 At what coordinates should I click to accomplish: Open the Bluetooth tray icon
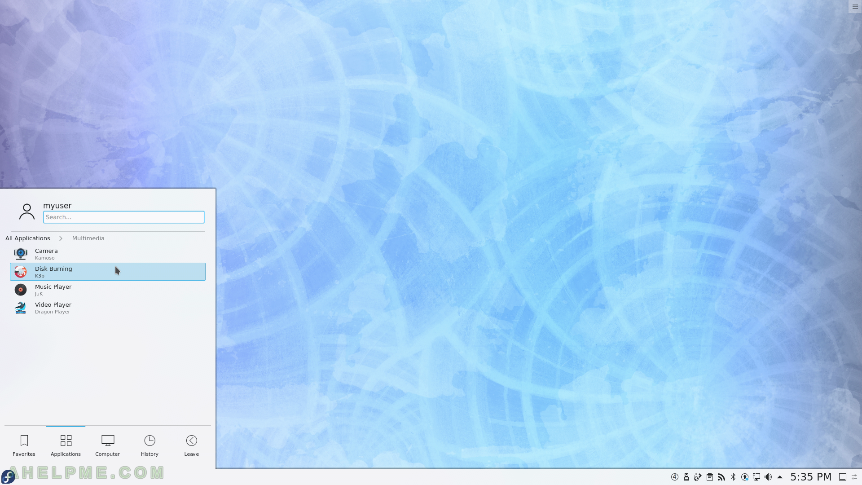pyautogui.click(x=733, y=477)
